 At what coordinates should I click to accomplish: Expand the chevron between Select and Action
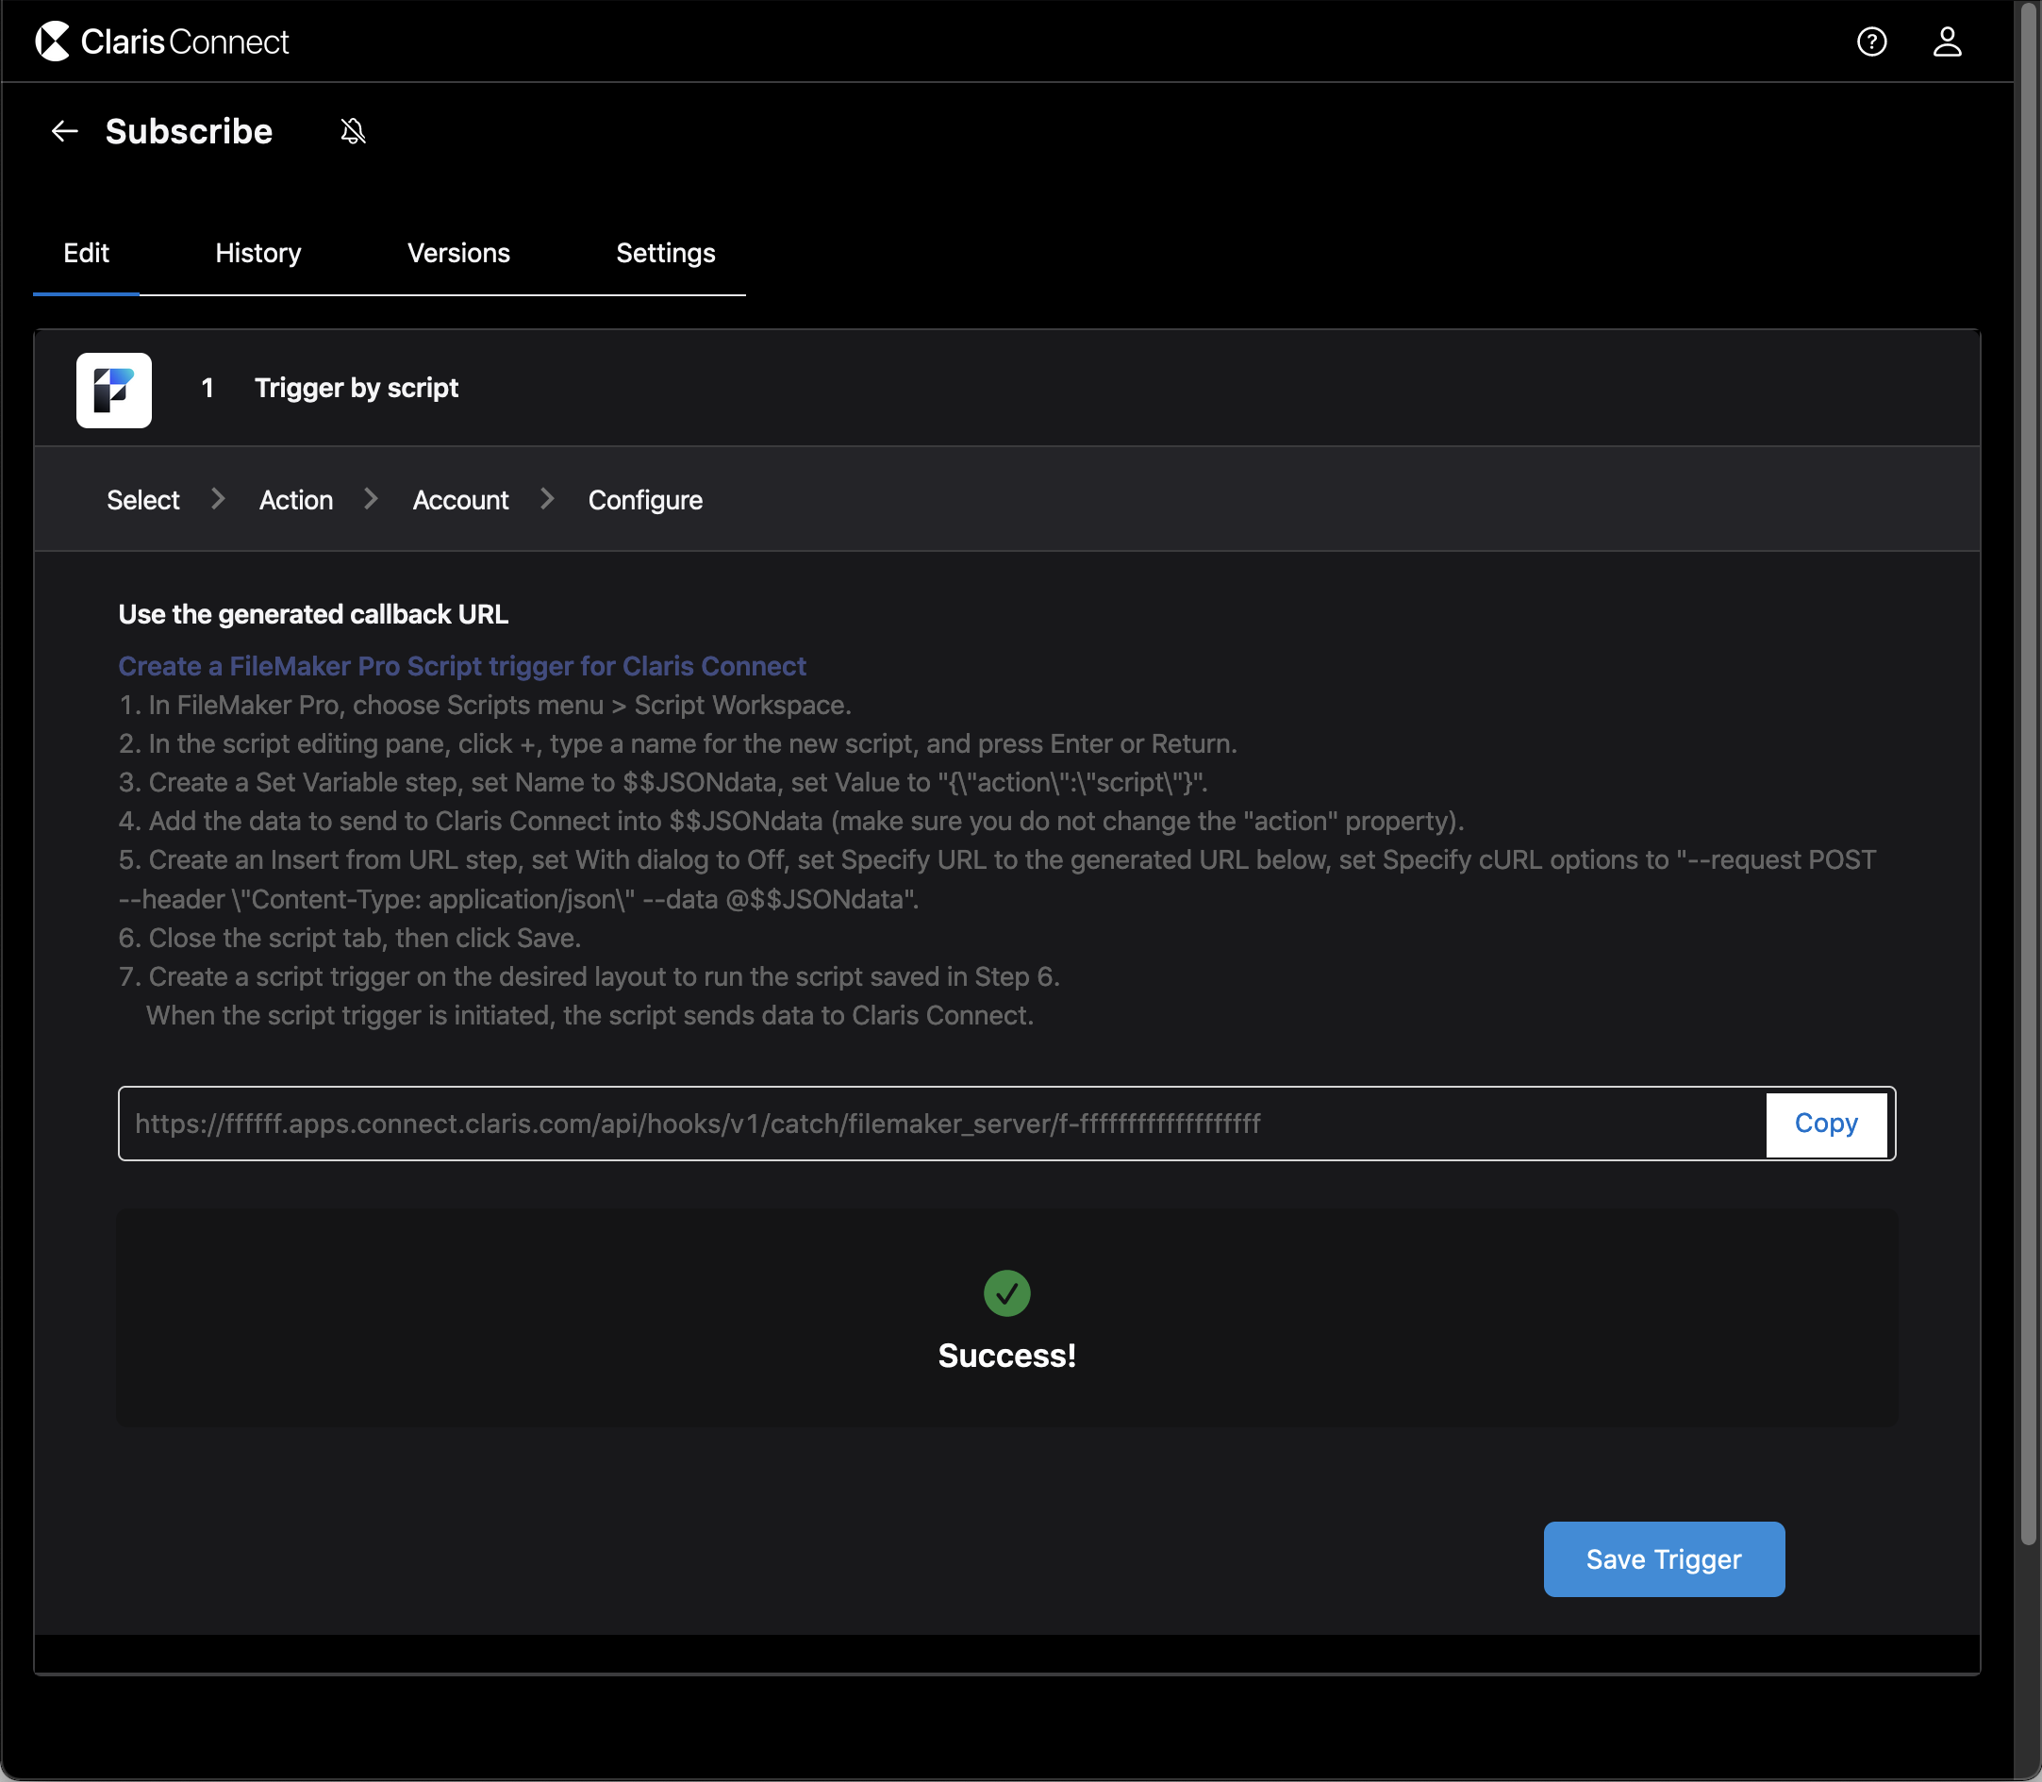click(x=218, y=499)
